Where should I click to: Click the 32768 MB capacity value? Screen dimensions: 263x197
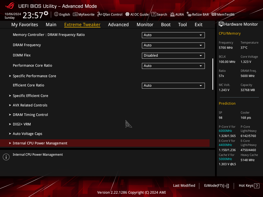click(248, 90)
